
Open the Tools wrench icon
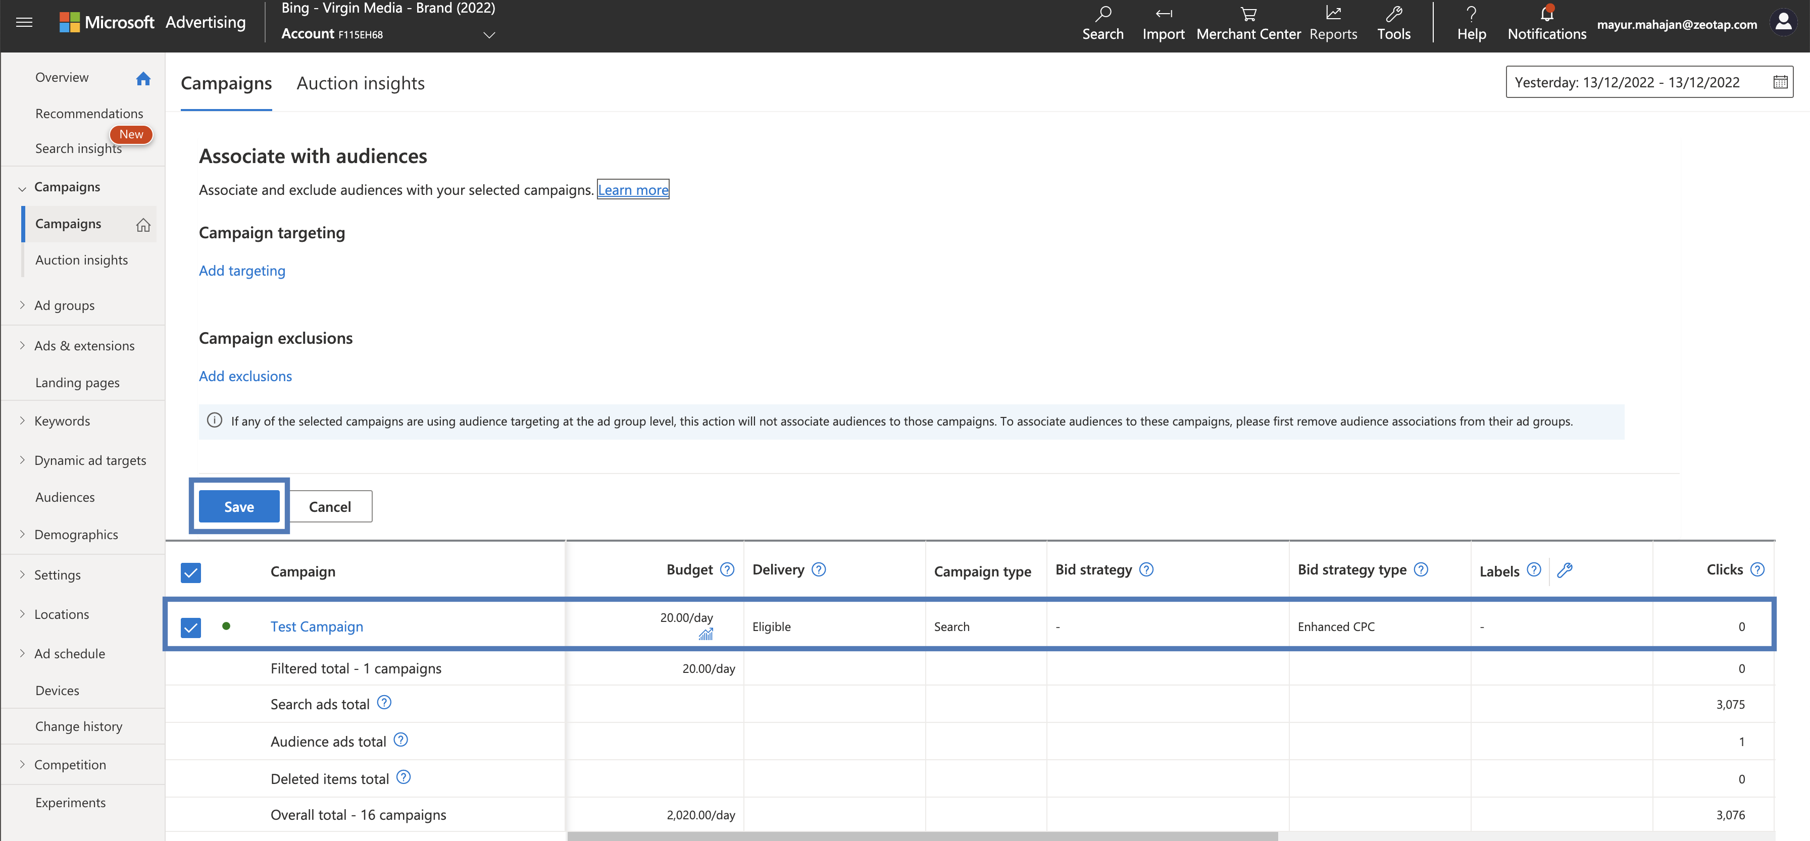click(1393, 13)
